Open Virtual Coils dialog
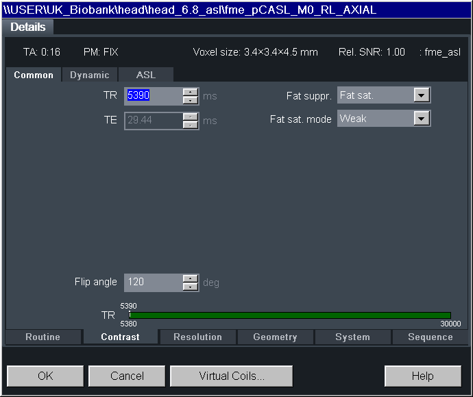473x397 pixels. (x=231, y=376)
